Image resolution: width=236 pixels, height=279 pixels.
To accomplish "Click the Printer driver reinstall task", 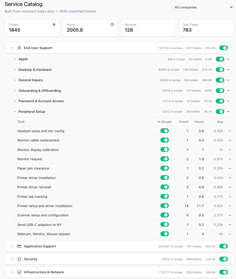I will click(x=34, y=187).
